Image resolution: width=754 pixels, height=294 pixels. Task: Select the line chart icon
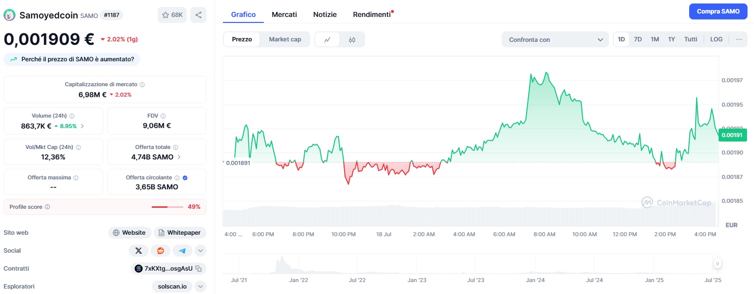[327, 39]
